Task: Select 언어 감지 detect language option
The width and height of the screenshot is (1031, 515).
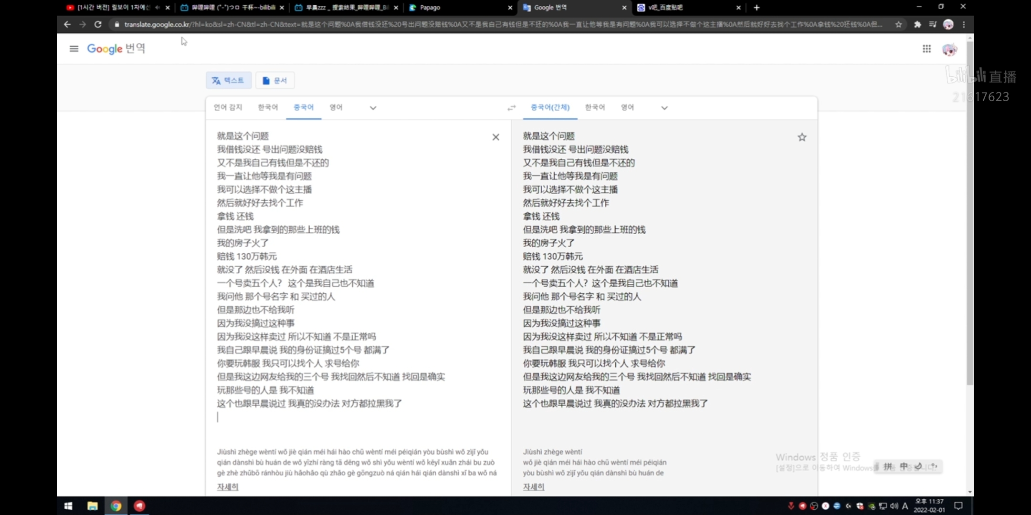Action: coord(228,107)
